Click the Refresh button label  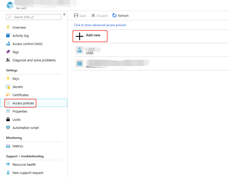(123, 16)
